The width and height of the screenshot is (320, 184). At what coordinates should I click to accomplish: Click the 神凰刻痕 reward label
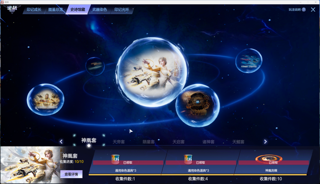point(271,171)
